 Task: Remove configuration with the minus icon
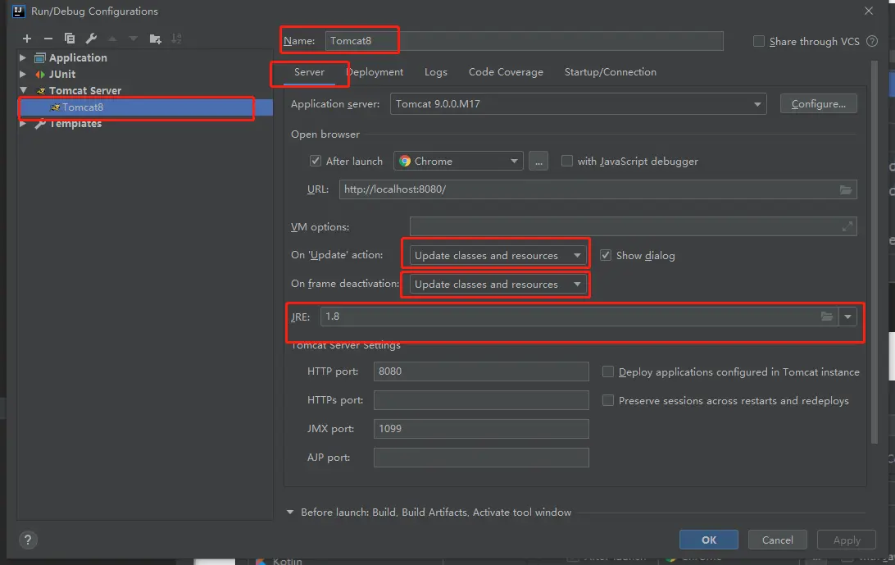tap(48, 39)
